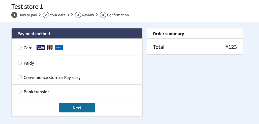The width and height of the screenshot is (259, 124).
Task: Click step 1 circle icon
Action: (x=14, y=15)
